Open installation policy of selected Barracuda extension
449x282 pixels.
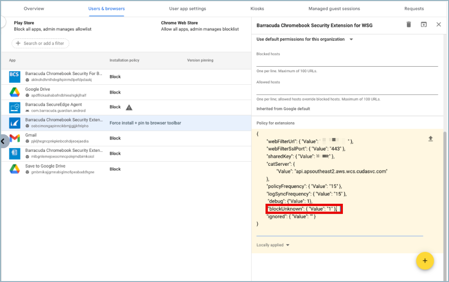pos(145,123)
